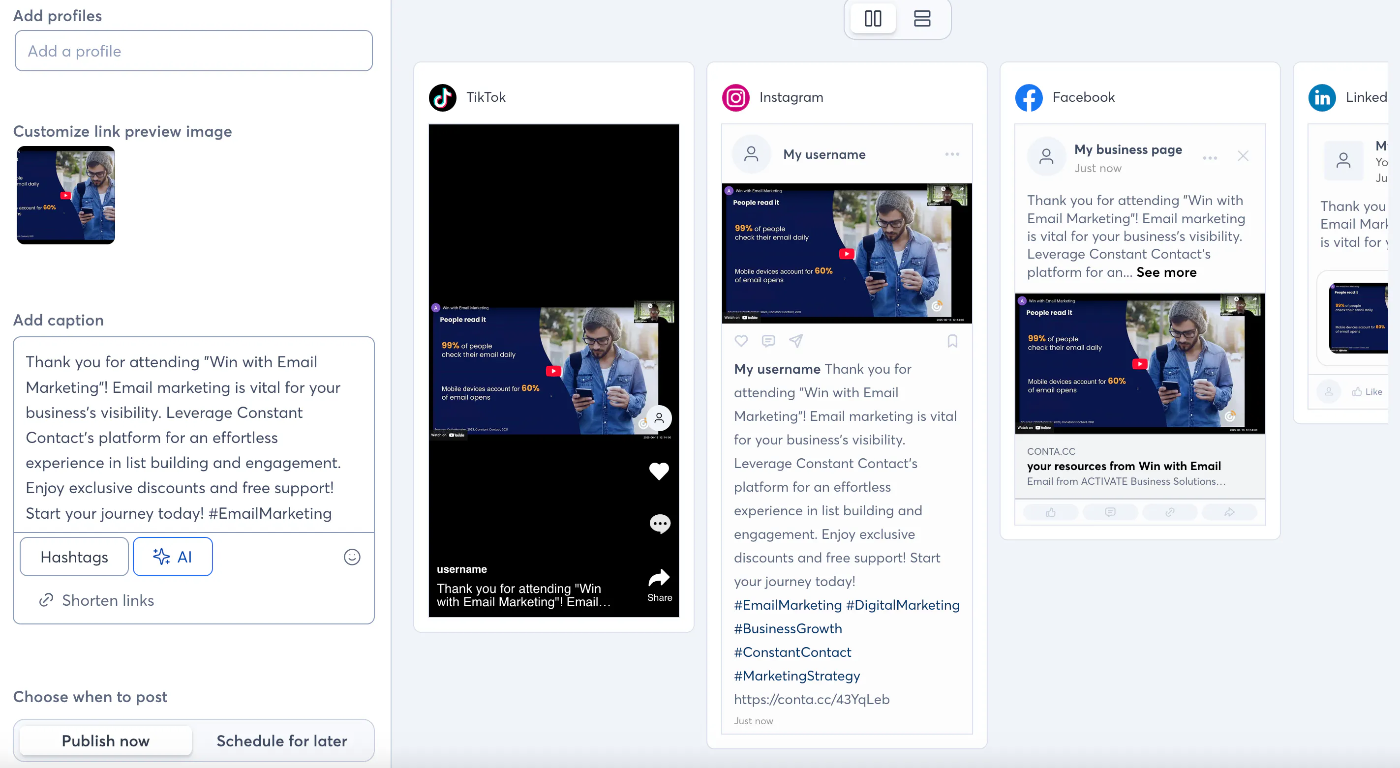Viewport: 1400px width, 768px height.
Task: Switch to side-by-side column preview layout
Action: tap(873, 19)
